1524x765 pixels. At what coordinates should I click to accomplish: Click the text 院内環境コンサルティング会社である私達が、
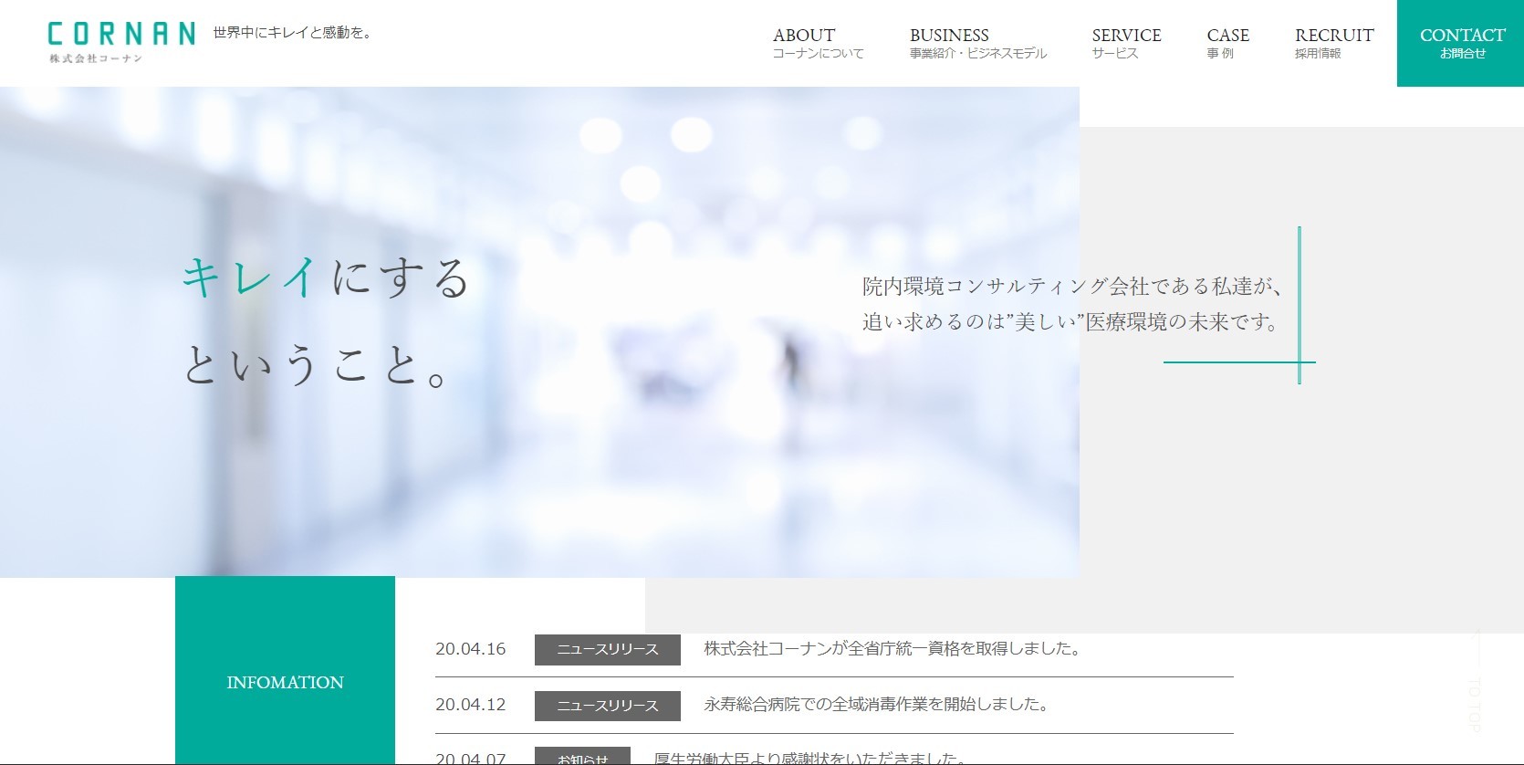click(x=1072, y=287)
